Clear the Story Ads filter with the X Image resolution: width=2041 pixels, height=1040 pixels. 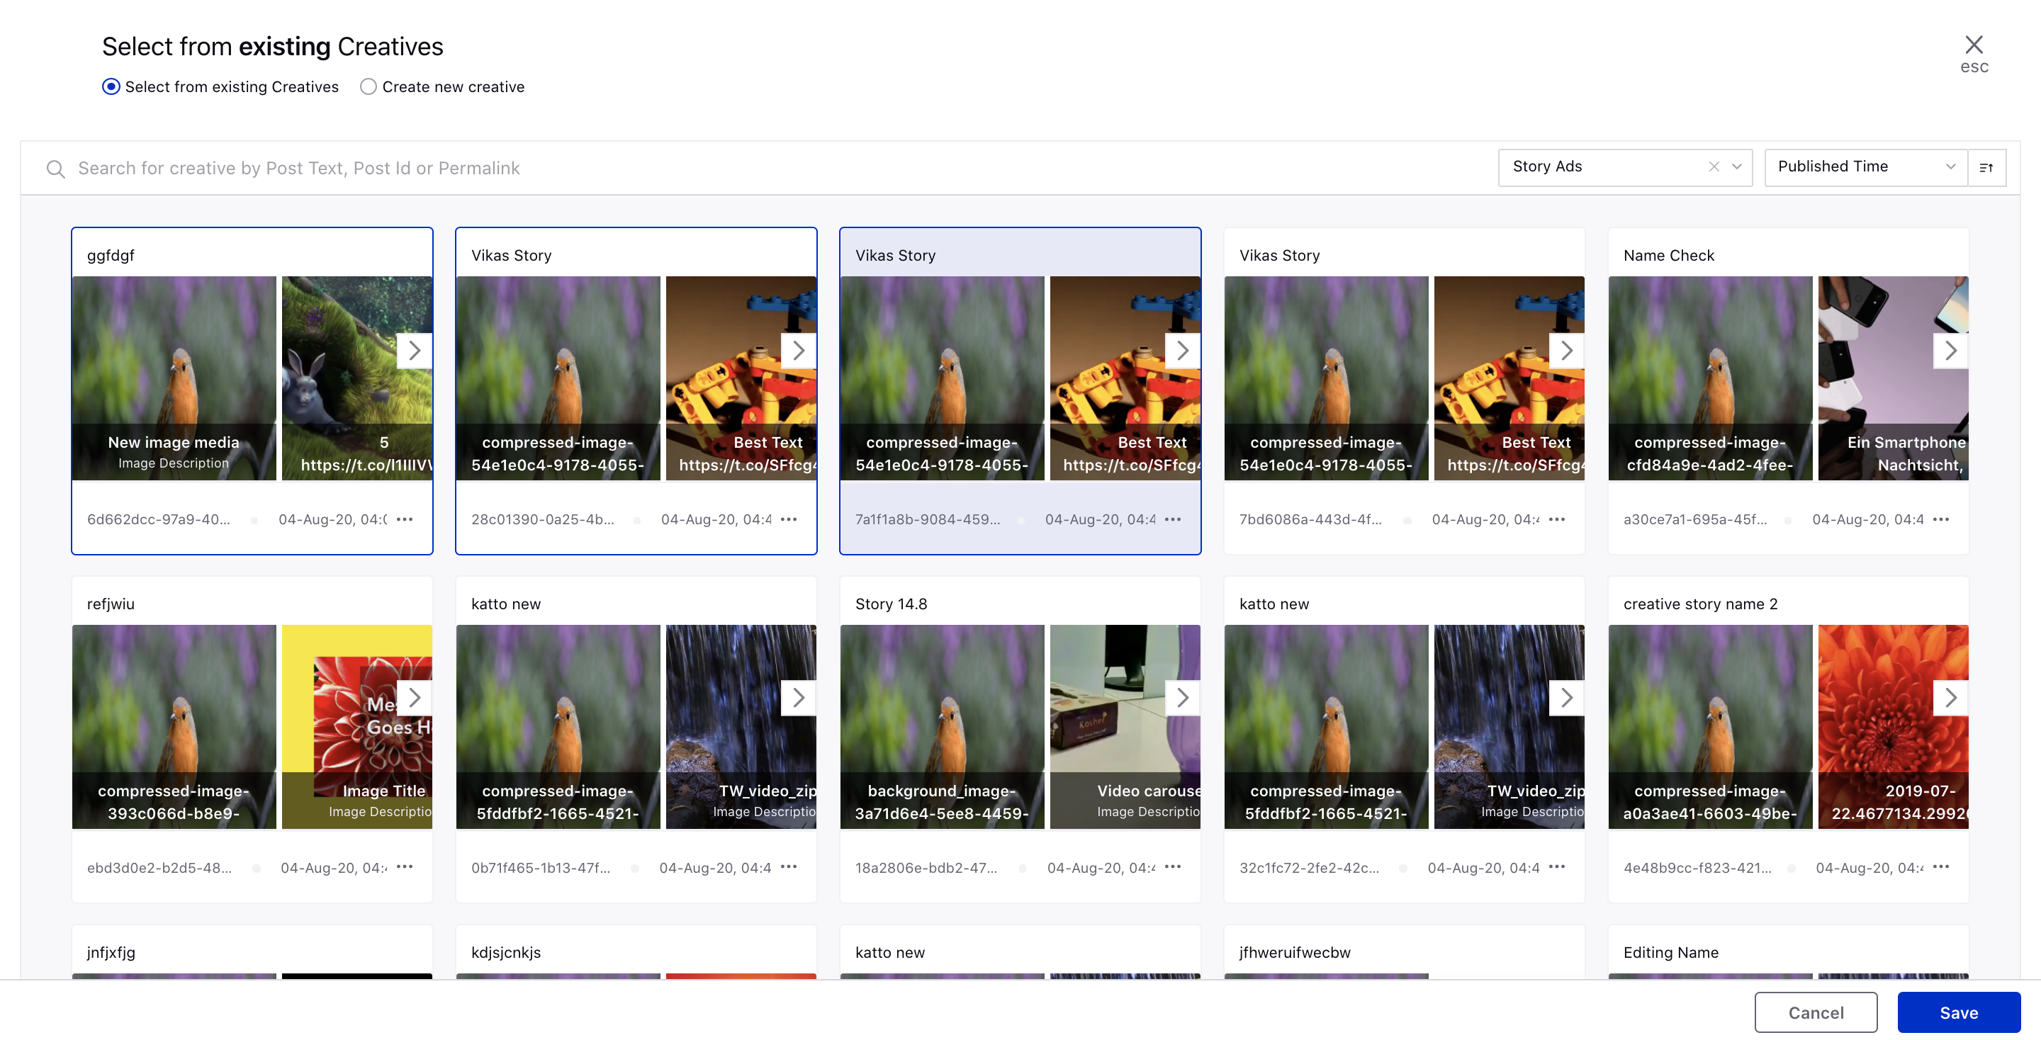[x=1714, y=166]
